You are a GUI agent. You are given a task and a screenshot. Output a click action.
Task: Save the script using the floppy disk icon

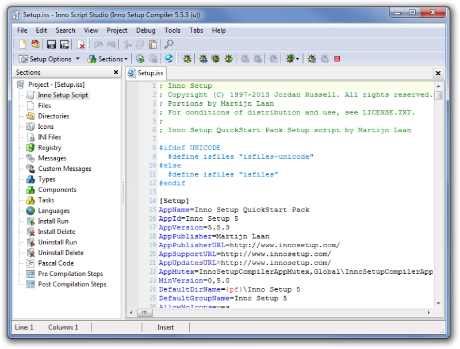click(51, 44)
